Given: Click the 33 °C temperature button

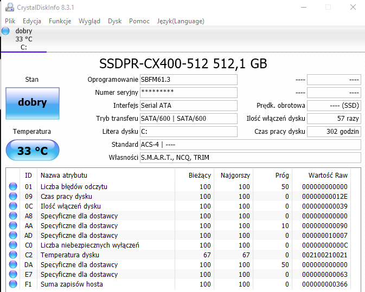Looking at the screenshot, I should pos(33,150).
